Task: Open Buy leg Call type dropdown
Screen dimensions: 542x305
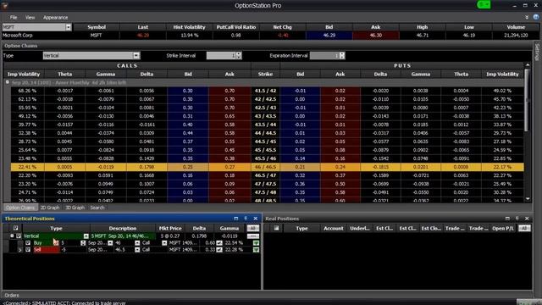Action: coord(164,243)
